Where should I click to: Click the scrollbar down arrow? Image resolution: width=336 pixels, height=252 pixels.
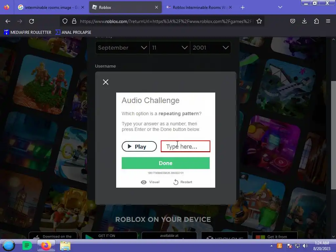click(333, 237)
